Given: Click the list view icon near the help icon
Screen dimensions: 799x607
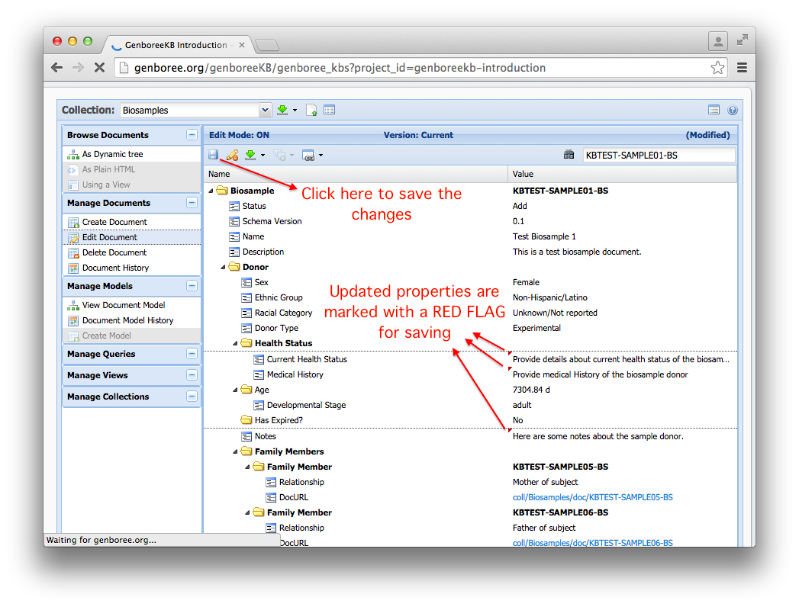Looking at the screenshot, I should 714,110.
